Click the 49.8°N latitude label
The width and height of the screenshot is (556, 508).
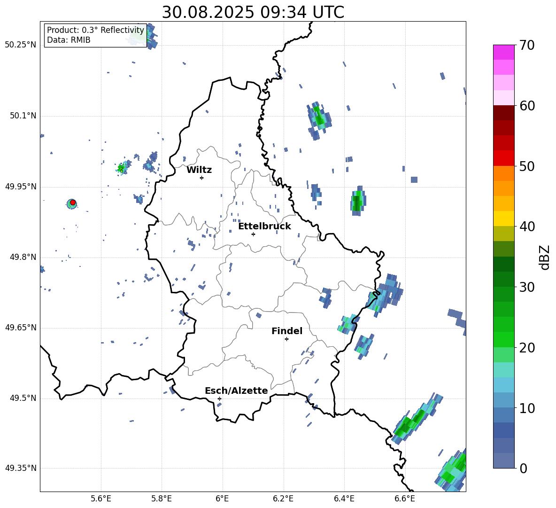pos(23,257)
